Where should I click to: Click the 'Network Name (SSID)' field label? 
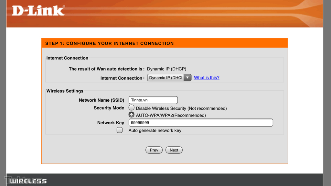click(101, 100)
